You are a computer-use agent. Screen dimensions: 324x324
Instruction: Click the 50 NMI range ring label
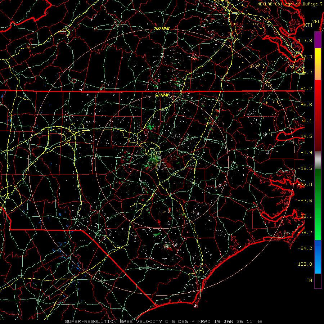162,95
